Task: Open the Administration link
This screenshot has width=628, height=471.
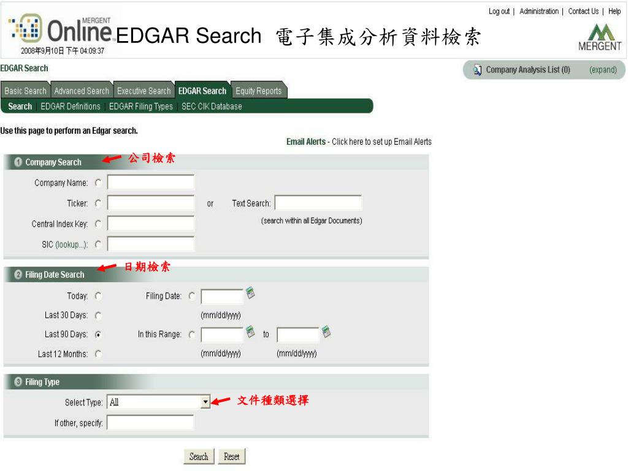Action: [x=539, y=11]
